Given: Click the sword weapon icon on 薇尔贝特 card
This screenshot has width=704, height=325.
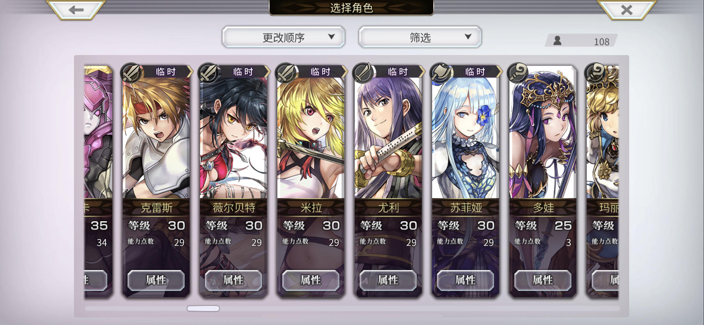Looking at the screenshot, I should 208,72.
